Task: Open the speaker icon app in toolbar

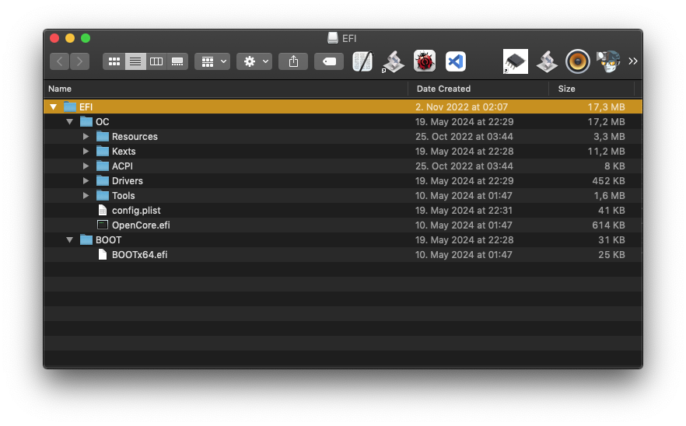Action: pyautogui.click(x=577, y=61)
